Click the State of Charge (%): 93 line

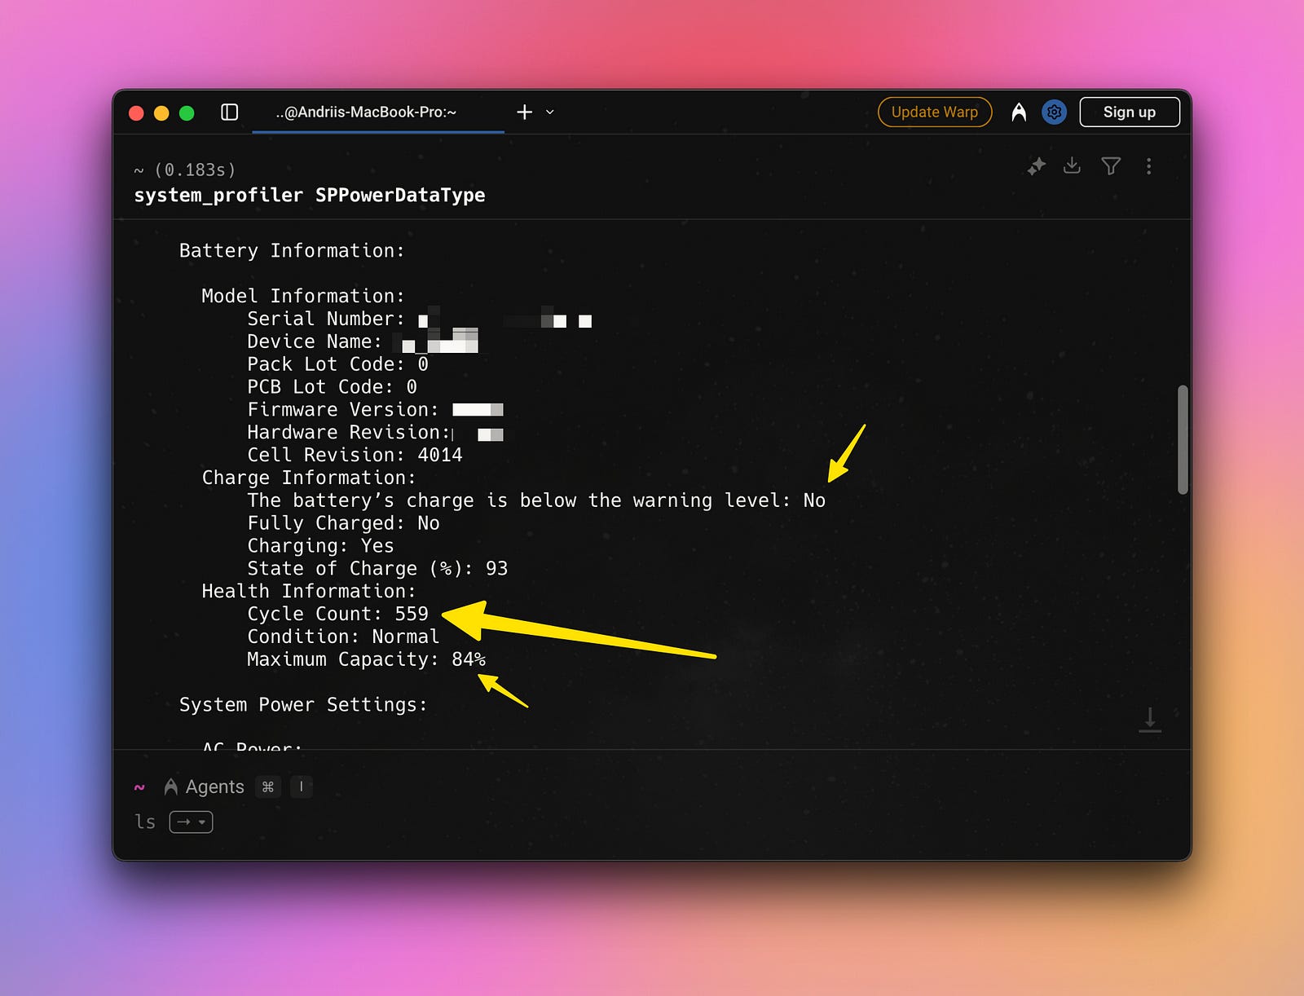coord(377,568)
